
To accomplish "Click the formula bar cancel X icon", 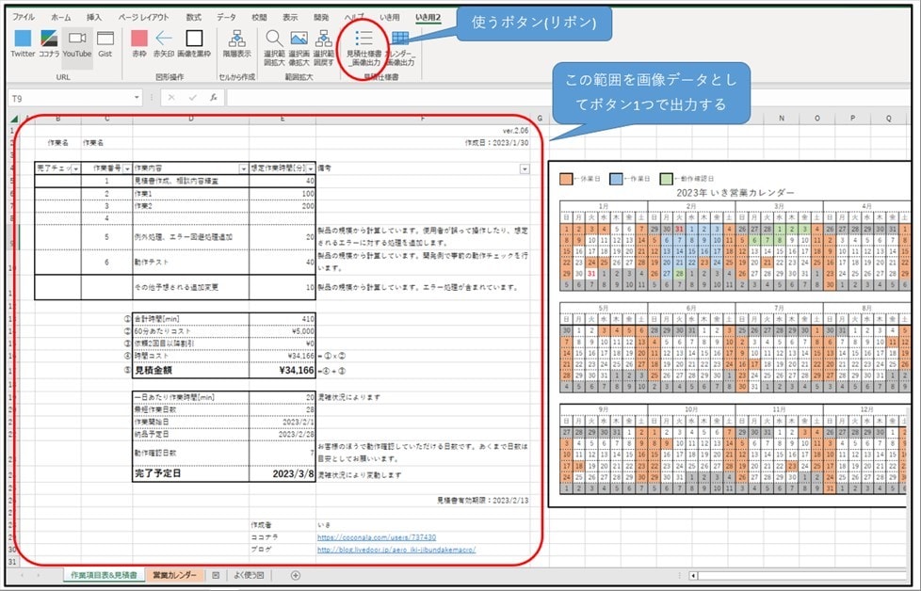I will [x=171, y=98].
